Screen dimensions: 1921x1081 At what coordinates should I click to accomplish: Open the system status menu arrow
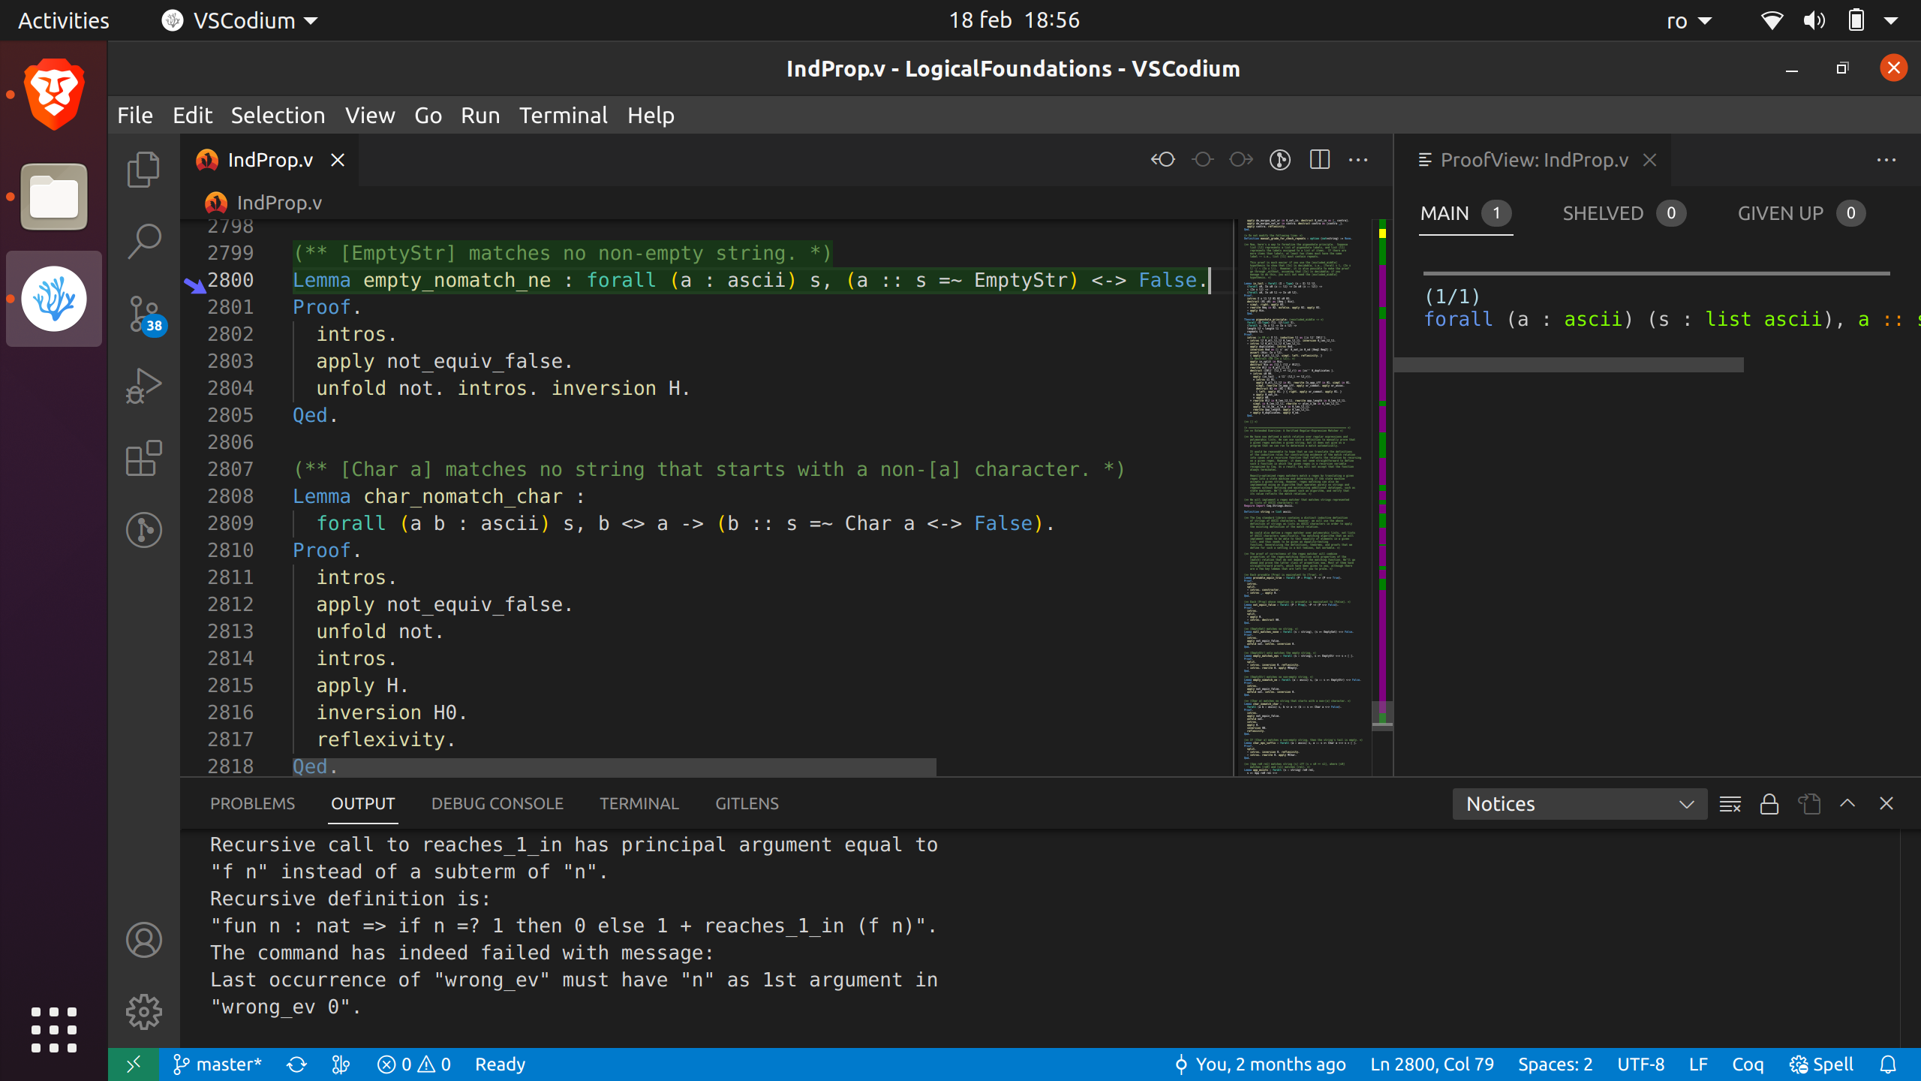[x=1891, y=20]
